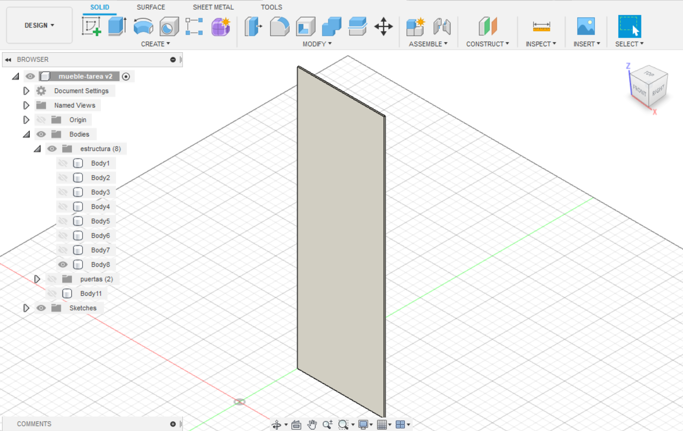The height and width of the screenshot is (431, 683).
Task: Hide the Bodies folder
Action: pyautogui.click(x=41, y=134)
